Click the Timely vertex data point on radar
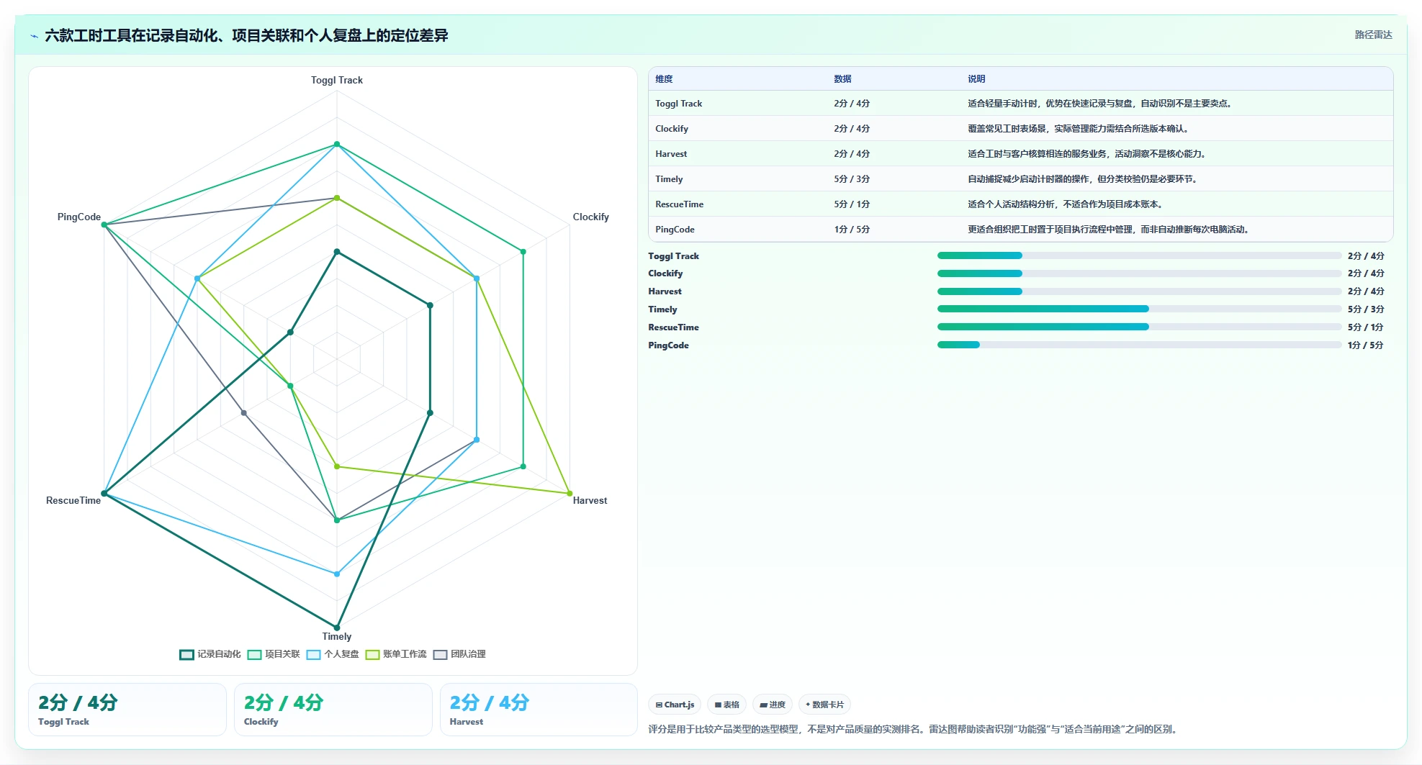 pos(336,628)
